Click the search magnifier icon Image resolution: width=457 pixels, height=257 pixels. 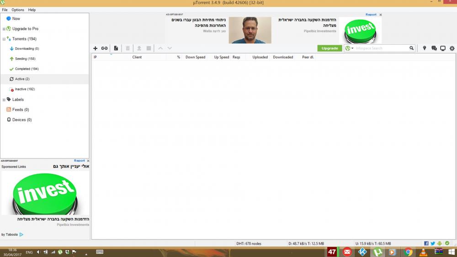pos(411,48)
